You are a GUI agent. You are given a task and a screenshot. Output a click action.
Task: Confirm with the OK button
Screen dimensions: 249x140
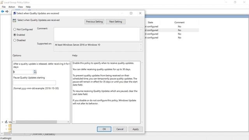[104, 129]
